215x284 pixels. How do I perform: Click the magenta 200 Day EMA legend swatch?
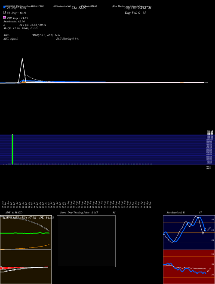pos(5,17)
